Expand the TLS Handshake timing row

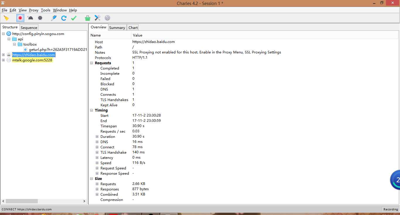pyautogui.click(x=97, y=152)
